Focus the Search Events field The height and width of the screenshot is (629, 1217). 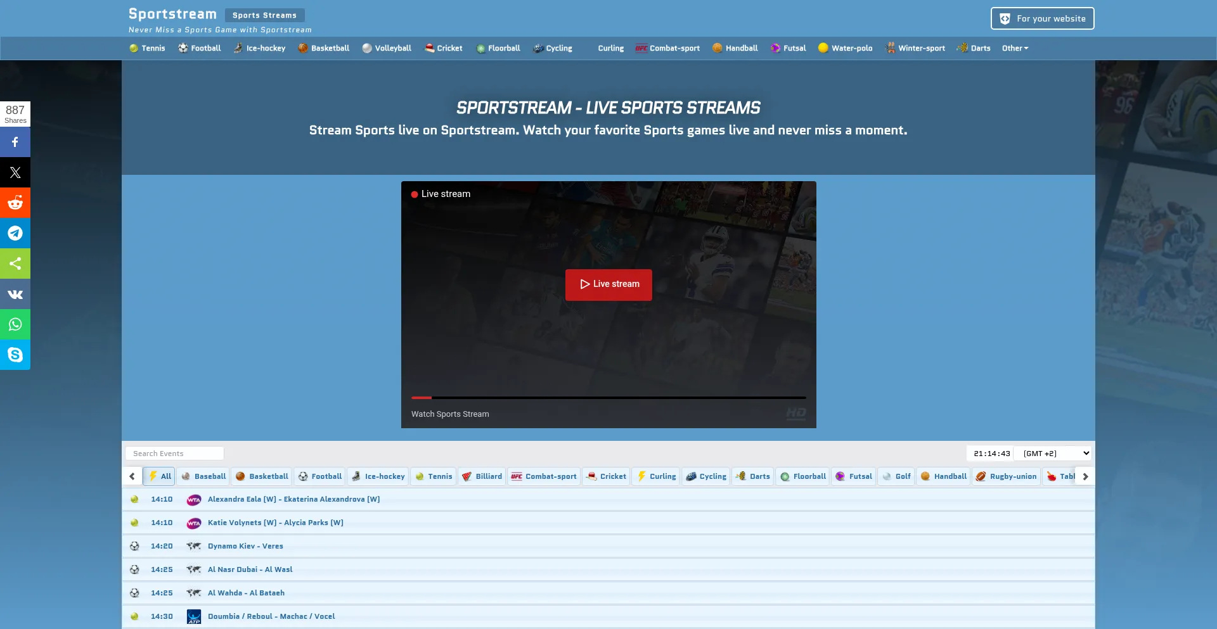click(174, 454)
